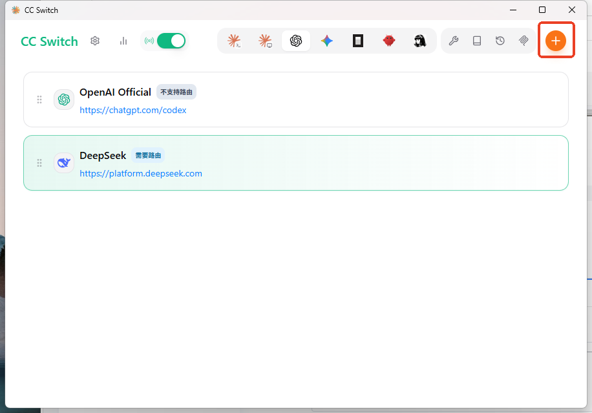Viewport: 592px width, 413px height.
Task: Click the paperclip icon in the toolbar
Action: [x=523, y=41]
